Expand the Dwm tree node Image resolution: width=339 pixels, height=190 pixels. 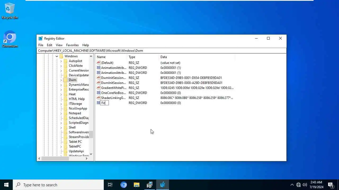point(61,80)
